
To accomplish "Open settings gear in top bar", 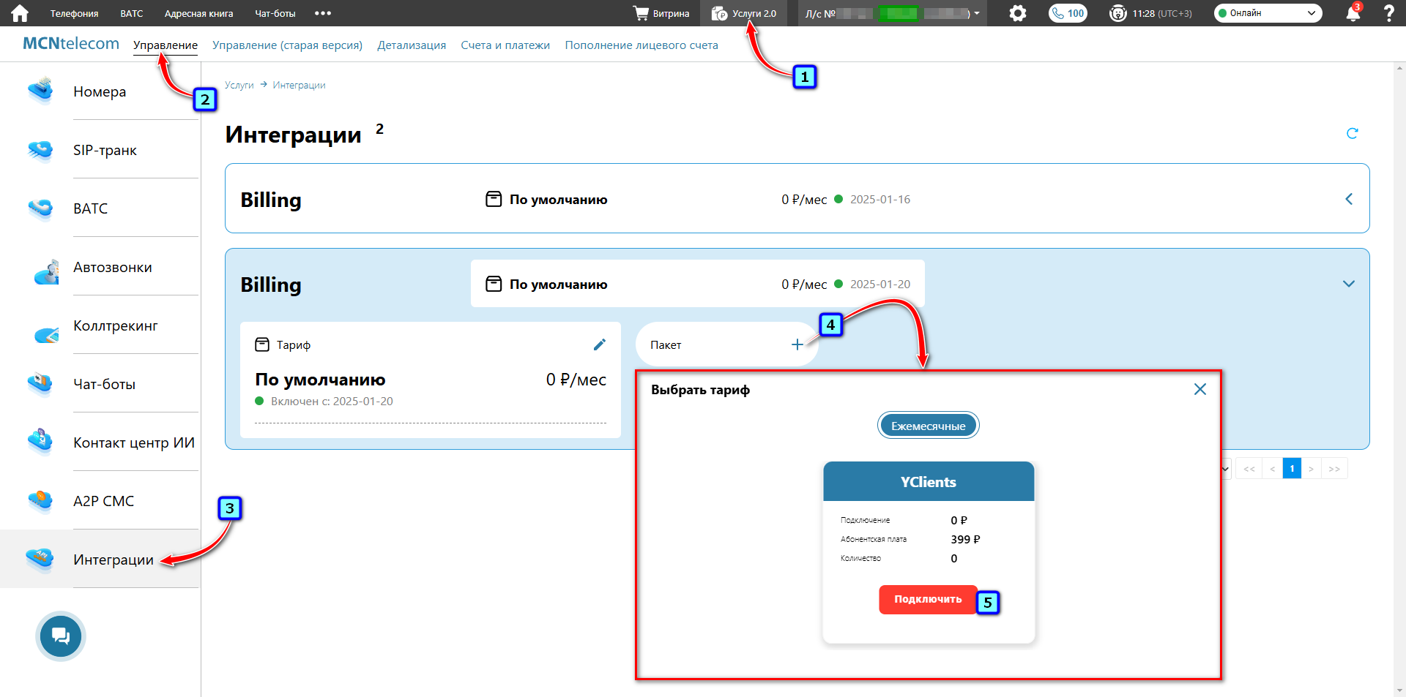I will (1018, 13).
